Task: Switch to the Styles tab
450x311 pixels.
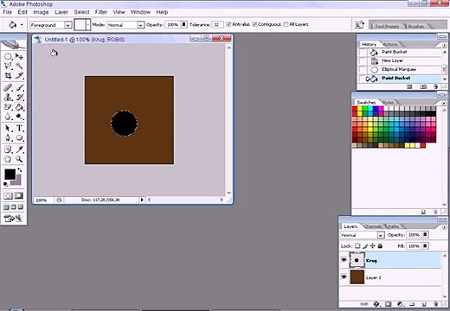Action: click(x=389, y=103)
